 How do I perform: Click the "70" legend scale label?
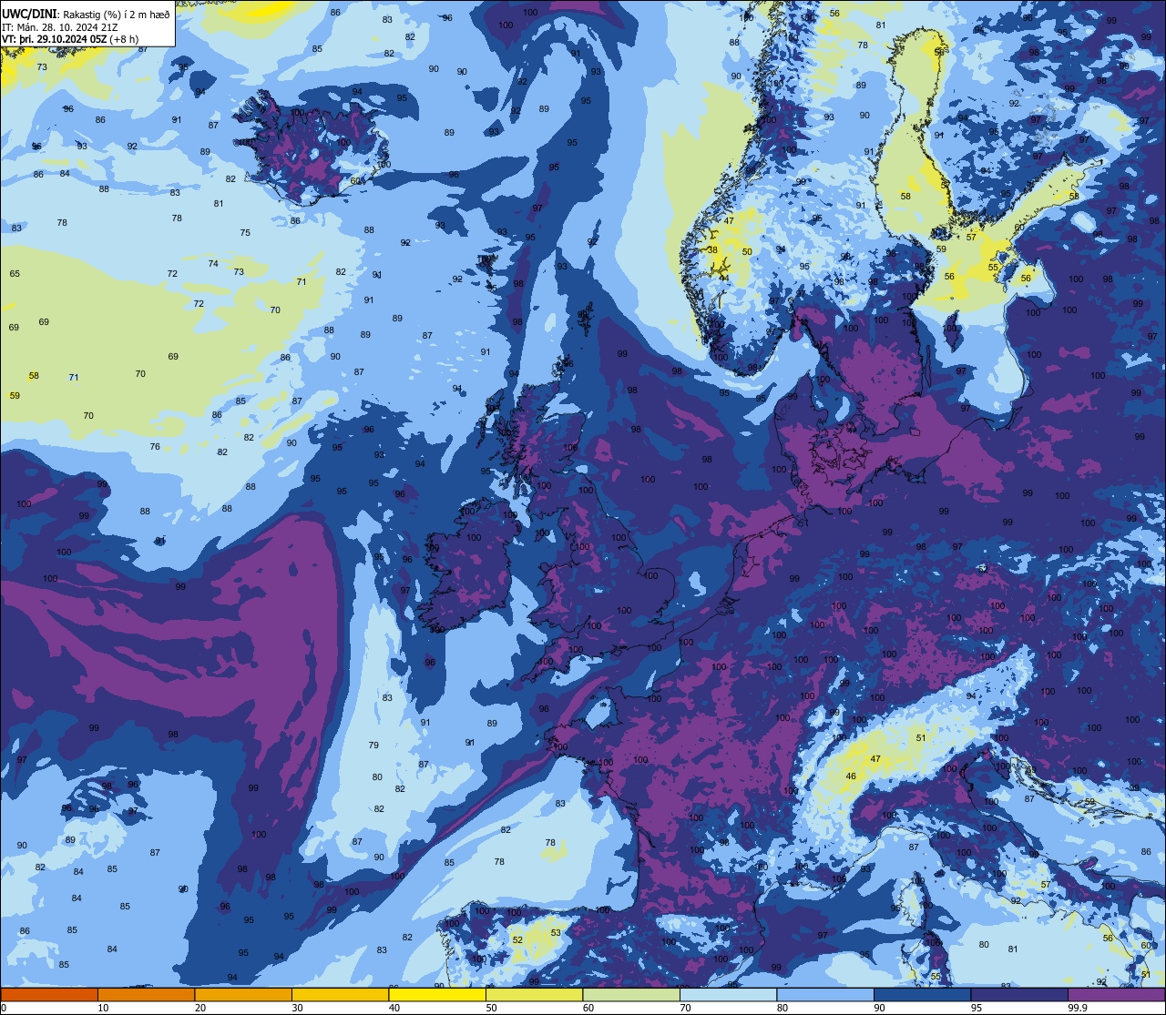click(685, 1008)
